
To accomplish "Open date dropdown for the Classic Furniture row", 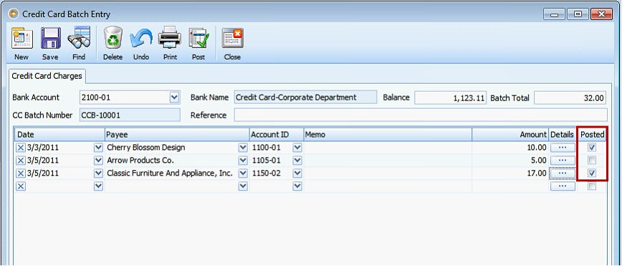I will pos(98,174).
